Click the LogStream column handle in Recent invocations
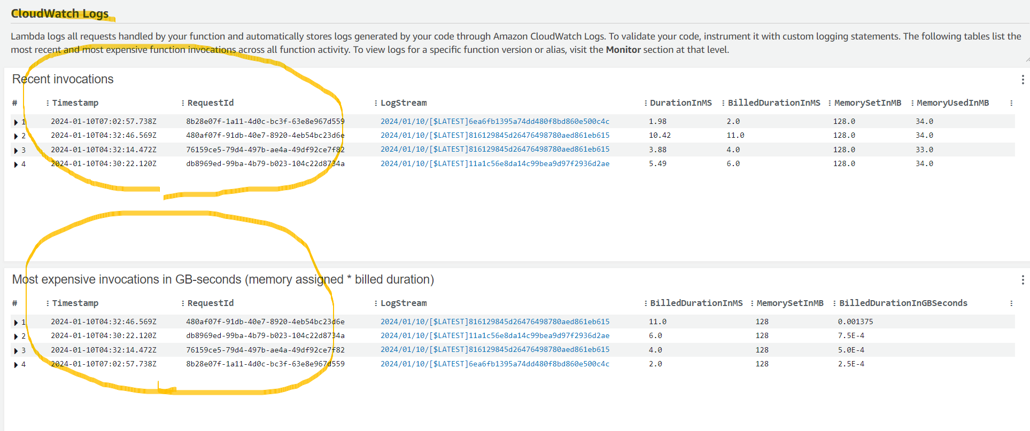Screen dimensions: 1030x431 click(376, 103)
